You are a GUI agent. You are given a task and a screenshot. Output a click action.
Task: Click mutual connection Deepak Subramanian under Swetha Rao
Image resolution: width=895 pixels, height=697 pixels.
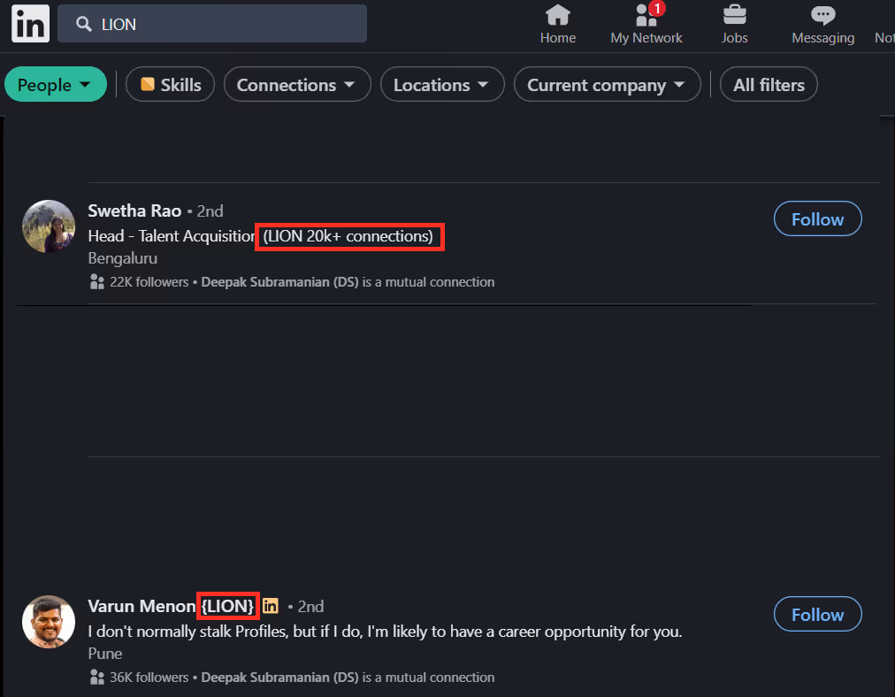[279, 282]
